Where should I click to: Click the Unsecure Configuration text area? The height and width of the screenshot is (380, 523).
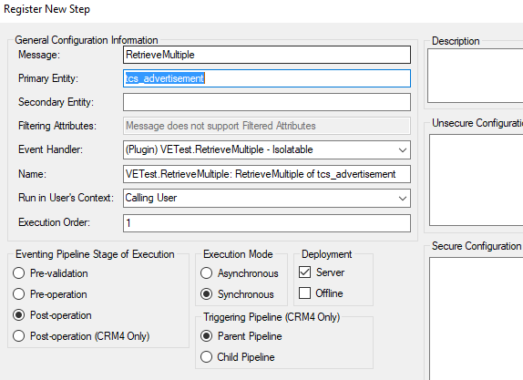pyautogui.click(x=476, y=180)
